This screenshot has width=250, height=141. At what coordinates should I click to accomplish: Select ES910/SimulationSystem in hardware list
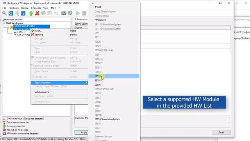click(x=114, y=119)
